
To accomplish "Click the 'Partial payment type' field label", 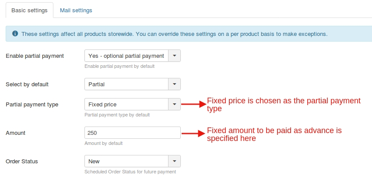I will click(x=32, y=104).
